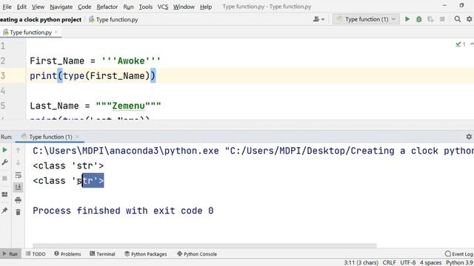Open the File menu
Viewport: 474px width, 266px height.
7,7
